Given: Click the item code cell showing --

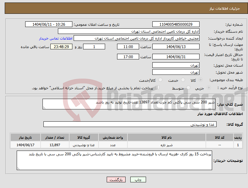Looking at the screenshot, I should (x=220, y=145).
